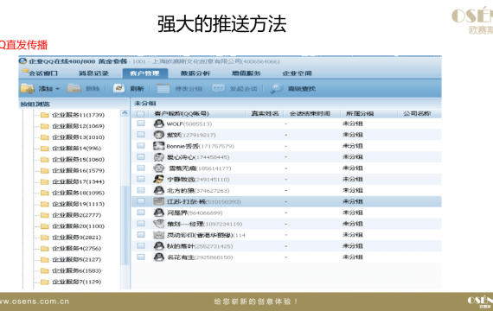Click folder icon of 企业服务7(1129)
493x311 pixels.
(x=45, y=282)
